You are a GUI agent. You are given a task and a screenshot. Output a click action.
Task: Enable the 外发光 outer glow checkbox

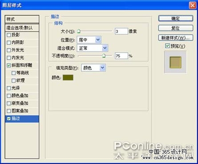point(9,50)
